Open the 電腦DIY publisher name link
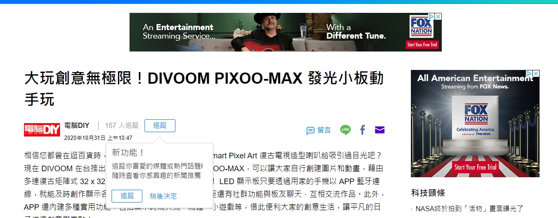Screen dimensions: 558x218 point(77,125)
